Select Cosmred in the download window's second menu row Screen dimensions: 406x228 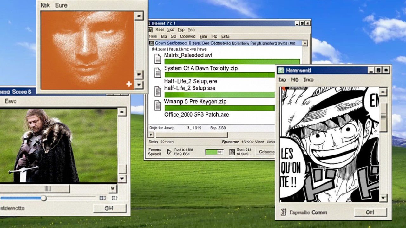[x=187, y=36]
